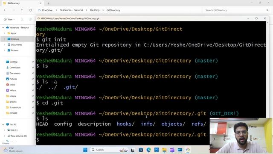The image size is (273, 154).
Task: Open Pictures under OneDrive tree
Action: pyautogui.click(x=13, y=50)
